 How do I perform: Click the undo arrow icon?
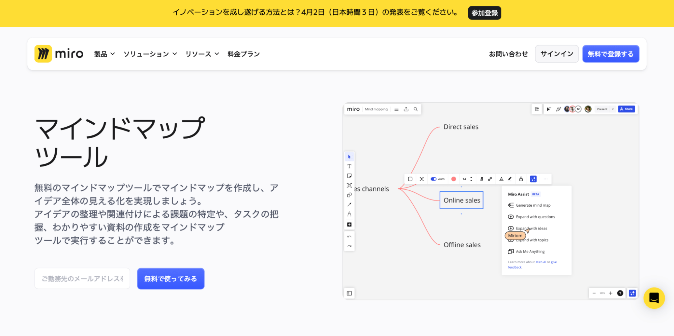[349, 237]
